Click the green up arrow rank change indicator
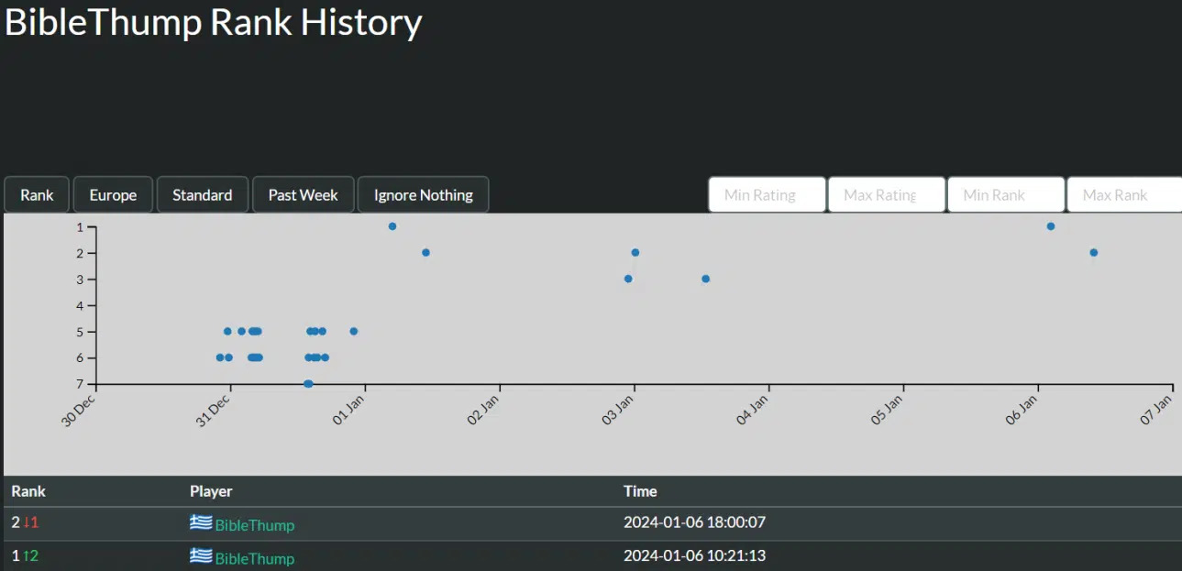The width and height of the screenshot is (1182, 571). 31,555
